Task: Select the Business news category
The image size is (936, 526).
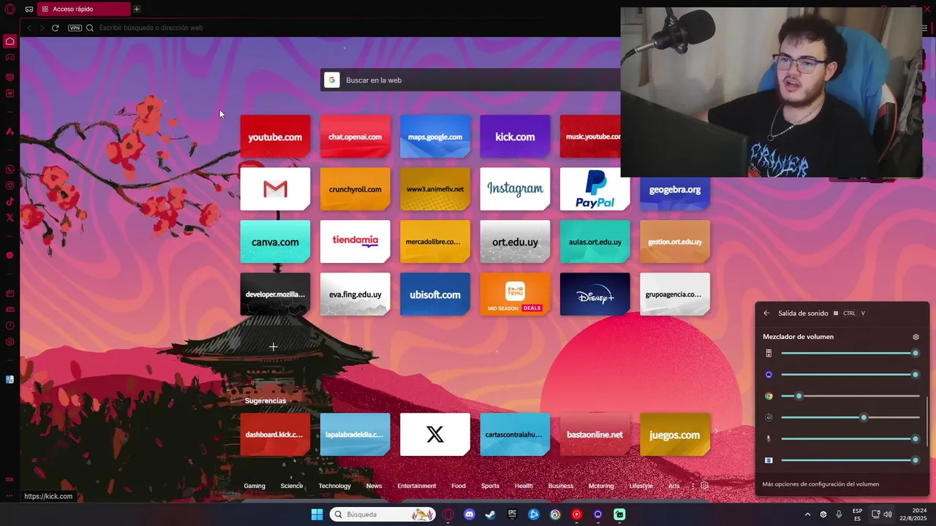Action: [561, 486]
